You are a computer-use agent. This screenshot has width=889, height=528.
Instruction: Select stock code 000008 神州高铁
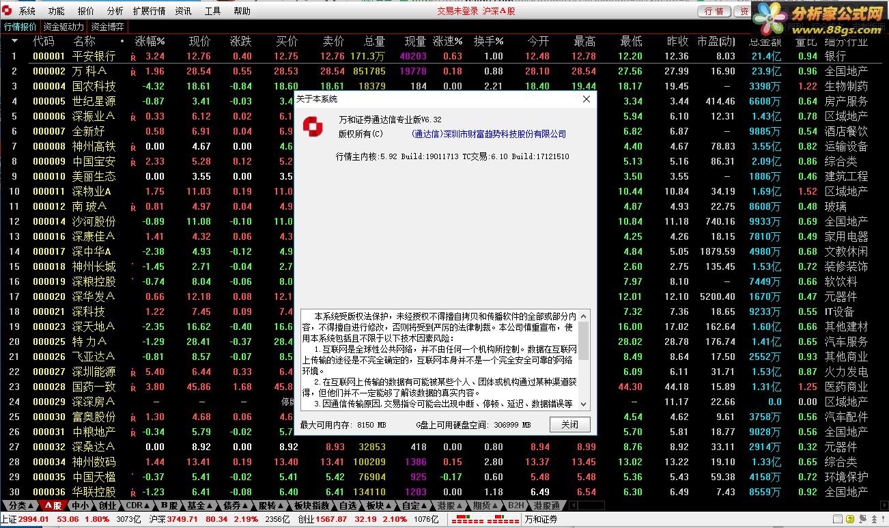pyautogui.click(x=444, y=146)
